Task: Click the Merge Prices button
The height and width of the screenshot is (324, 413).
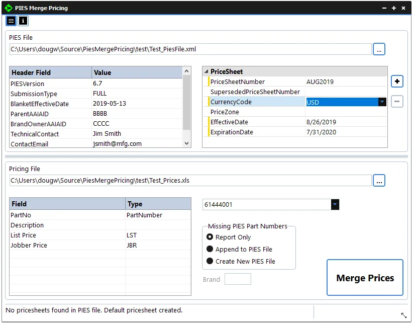Action: (x=365, y=278)
